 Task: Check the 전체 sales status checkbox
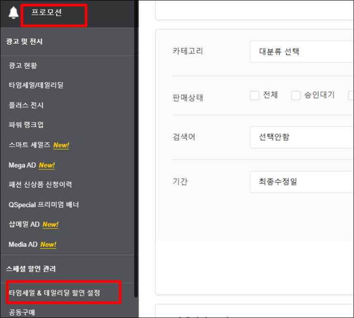254,95
